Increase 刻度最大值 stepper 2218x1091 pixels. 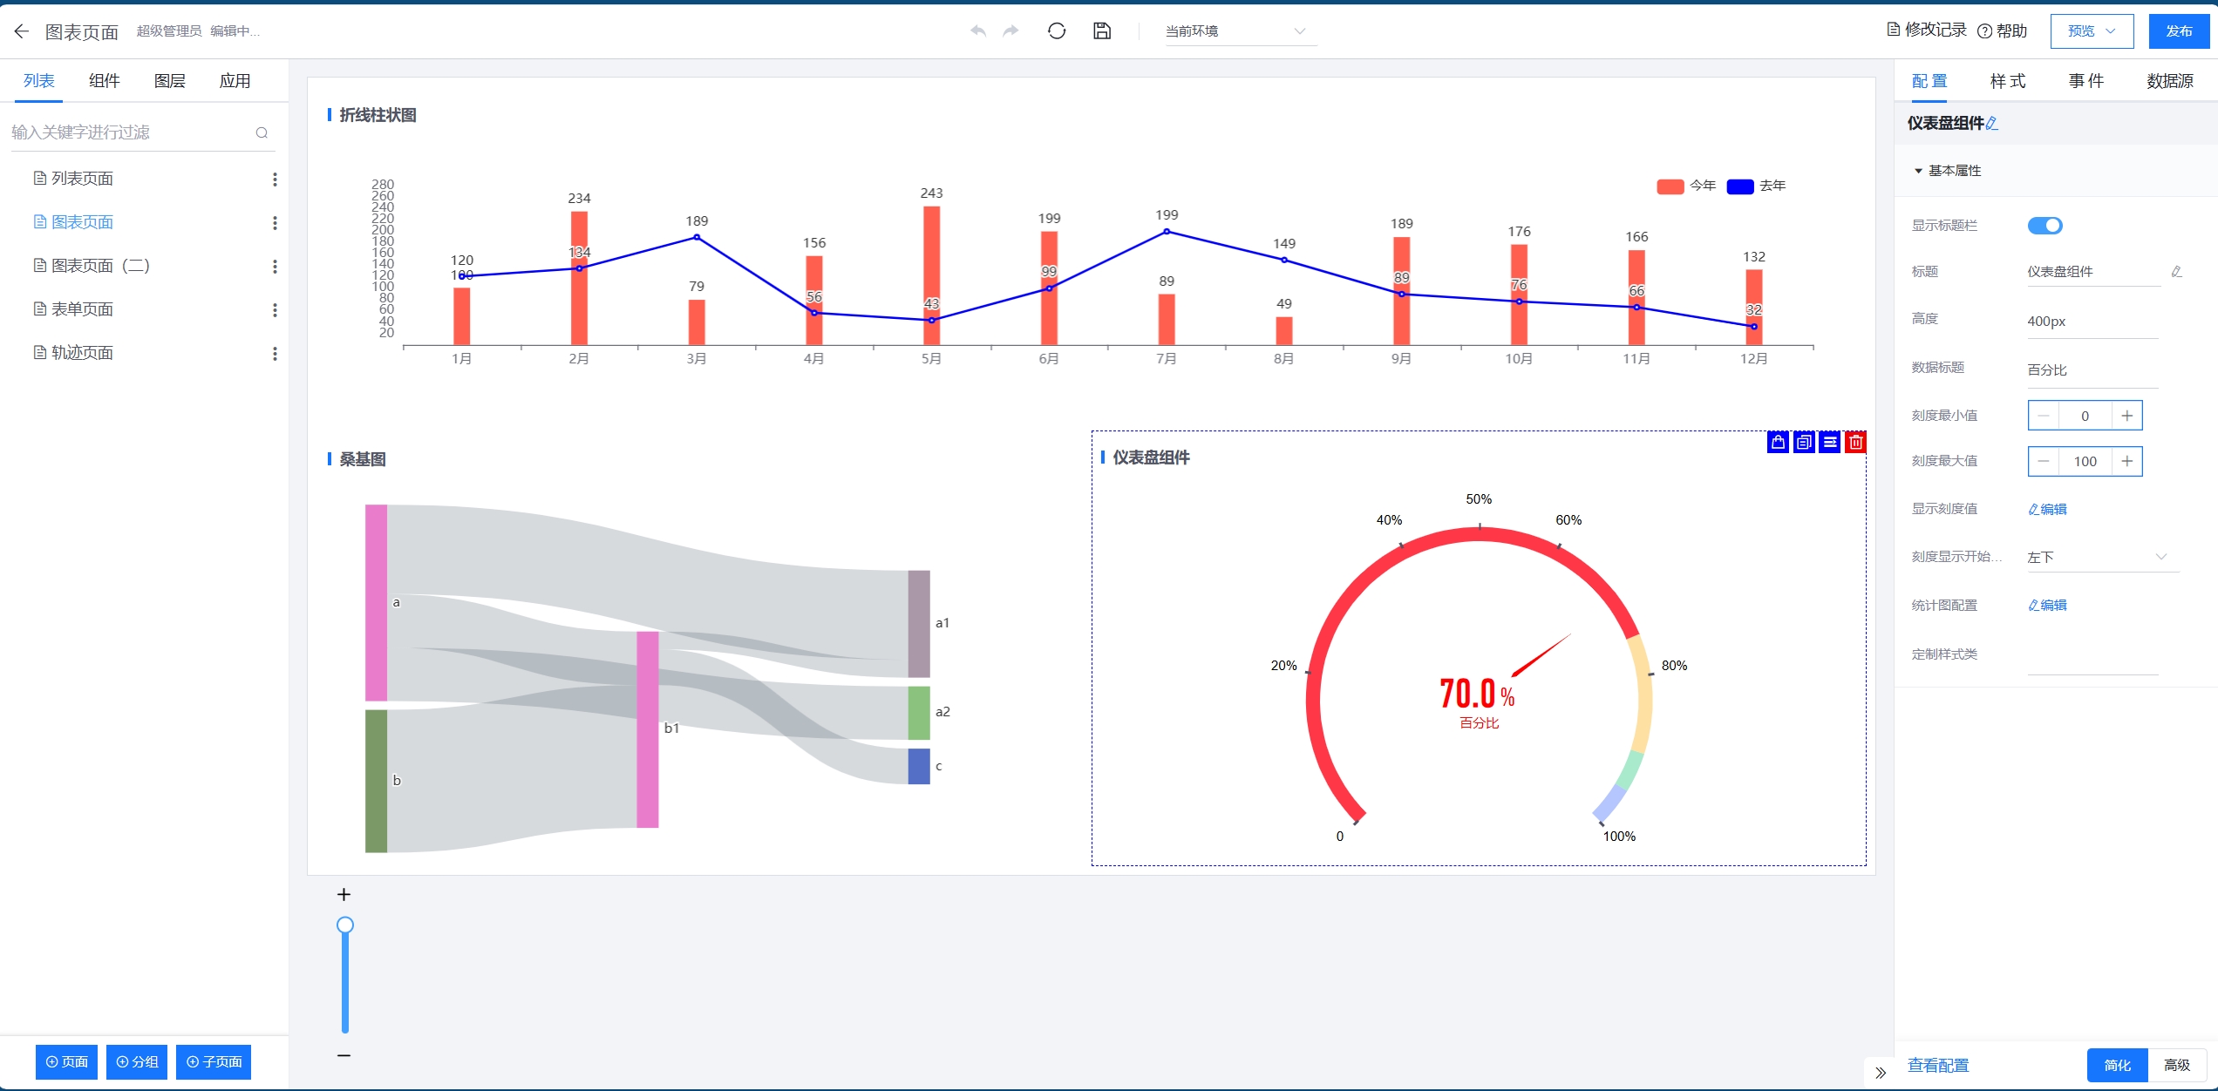(2126, 461)
